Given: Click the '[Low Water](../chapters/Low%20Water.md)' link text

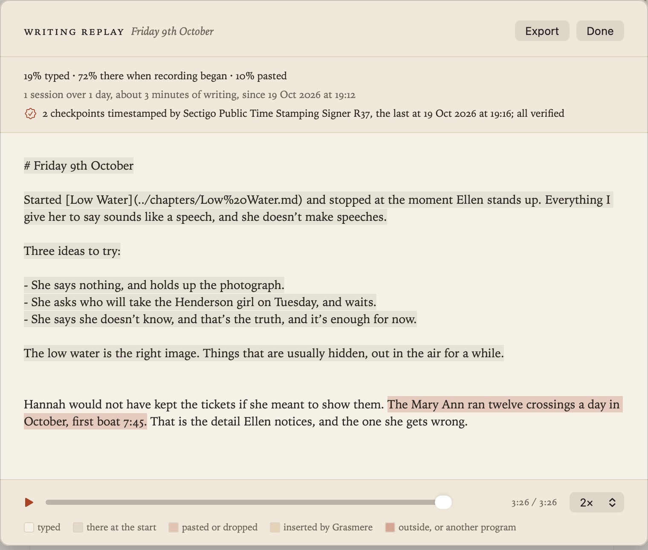Looking at the screenshot, I should point(184,200).
